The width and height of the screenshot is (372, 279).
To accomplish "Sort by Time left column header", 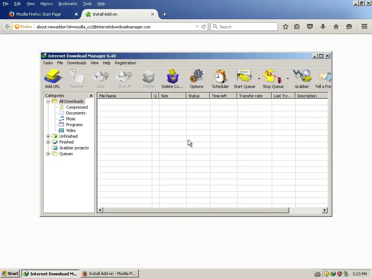I will 223,96.
